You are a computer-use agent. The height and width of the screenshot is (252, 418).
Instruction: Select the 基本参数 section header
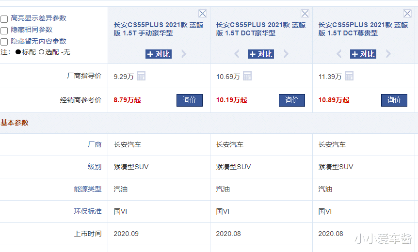tap(15, 123)
